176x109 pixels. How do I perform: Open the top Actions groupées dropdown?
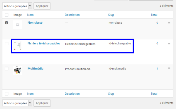[17, 6]
